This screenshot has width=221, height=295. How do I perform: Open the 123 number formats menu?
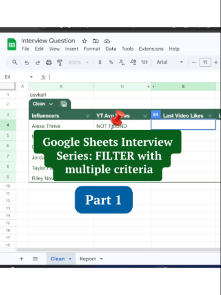click(144, 62)
